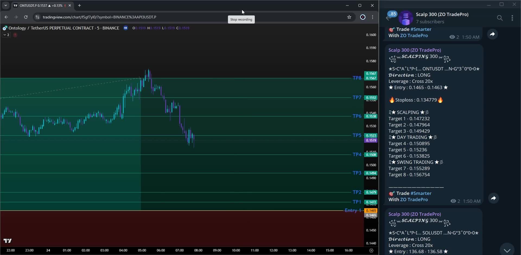Switch to the ONTUSDT.P browser tab

click(41, 5)
